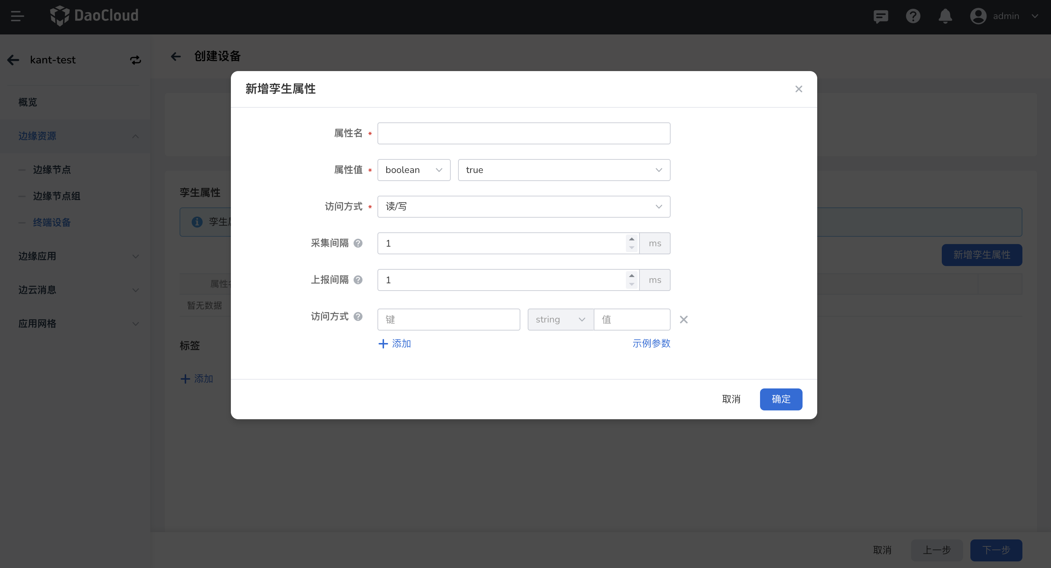The image size is (1051, 568).
Task: Open 边缘节点组 in the sidebar
Action: point(56,196)
